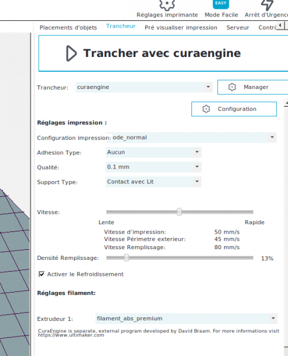This screenshot has height=356, width=288.
Task: Open Placements d'objets tab
Action: pyautogui.click(x=68, y=27)
